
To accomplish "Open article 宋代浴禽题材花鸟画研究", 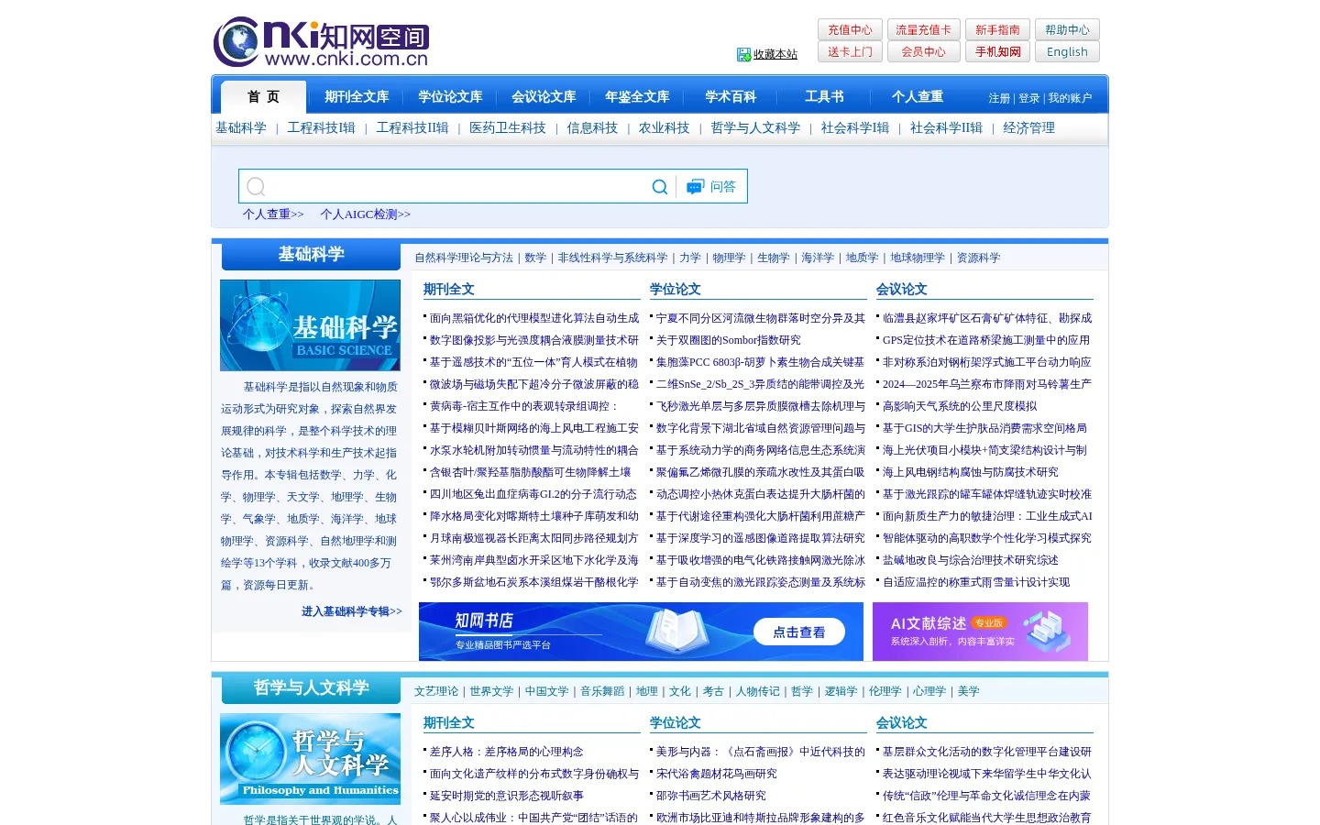I will click(716, 774).
